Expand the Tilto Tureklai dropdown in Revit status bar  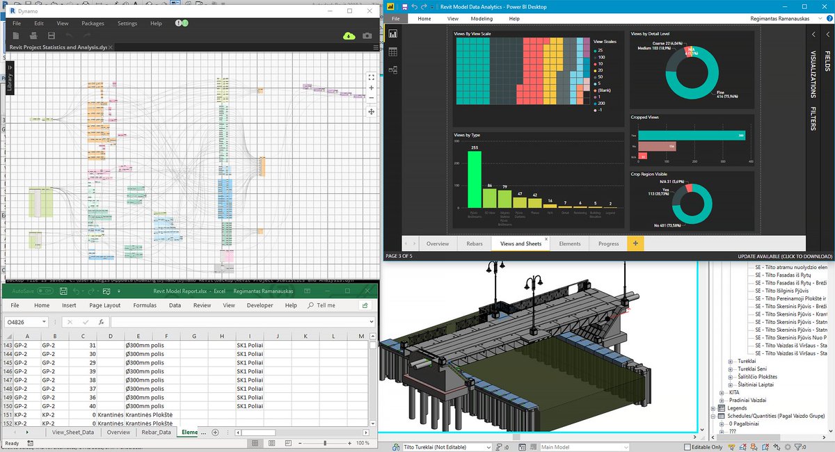click(490, 446)
